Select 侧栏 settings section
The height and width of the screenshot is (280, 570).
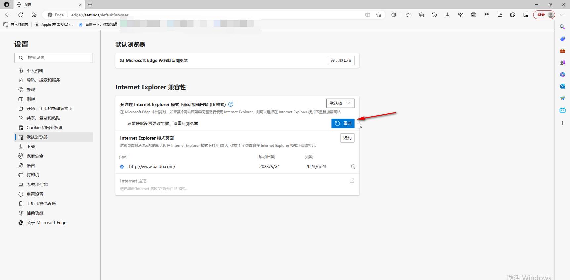coord(54,99)
